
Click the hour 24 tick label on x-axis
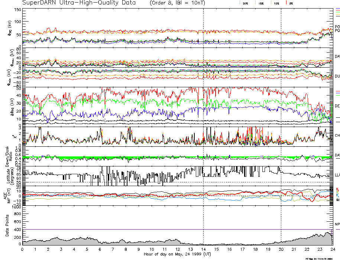pos(332,250)
